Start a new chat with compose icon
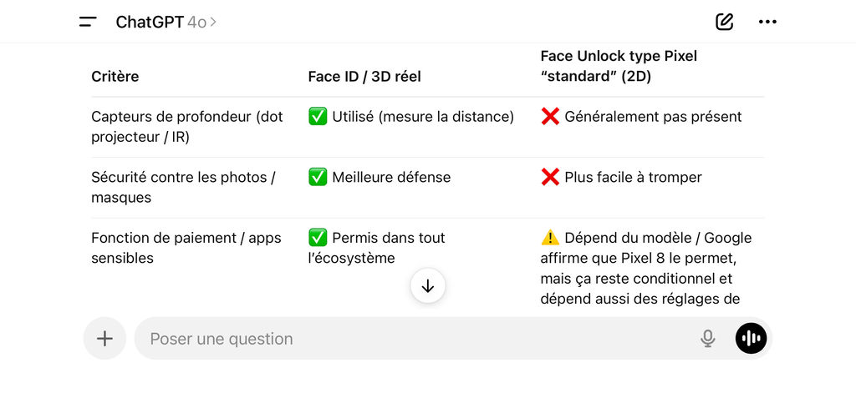The width and height of the screenshot is (856, 393). coord(724,22)
